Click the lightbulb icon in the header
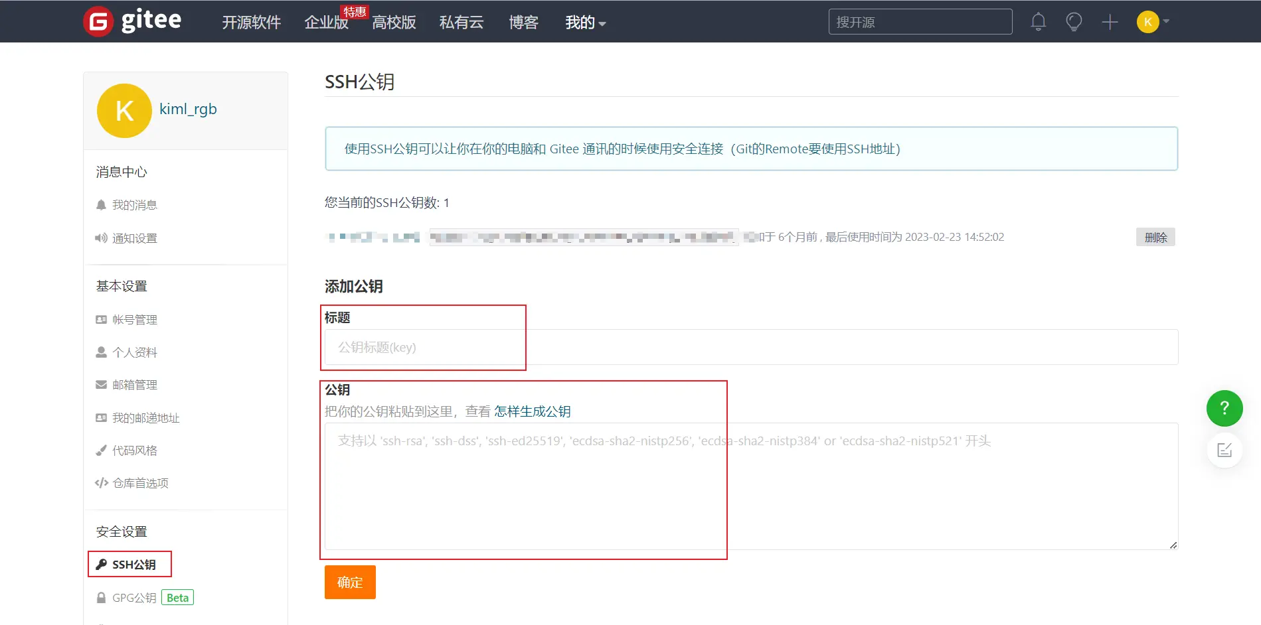The height and width of the screenshot is (625, 1261). click(x=1074, y=22)
